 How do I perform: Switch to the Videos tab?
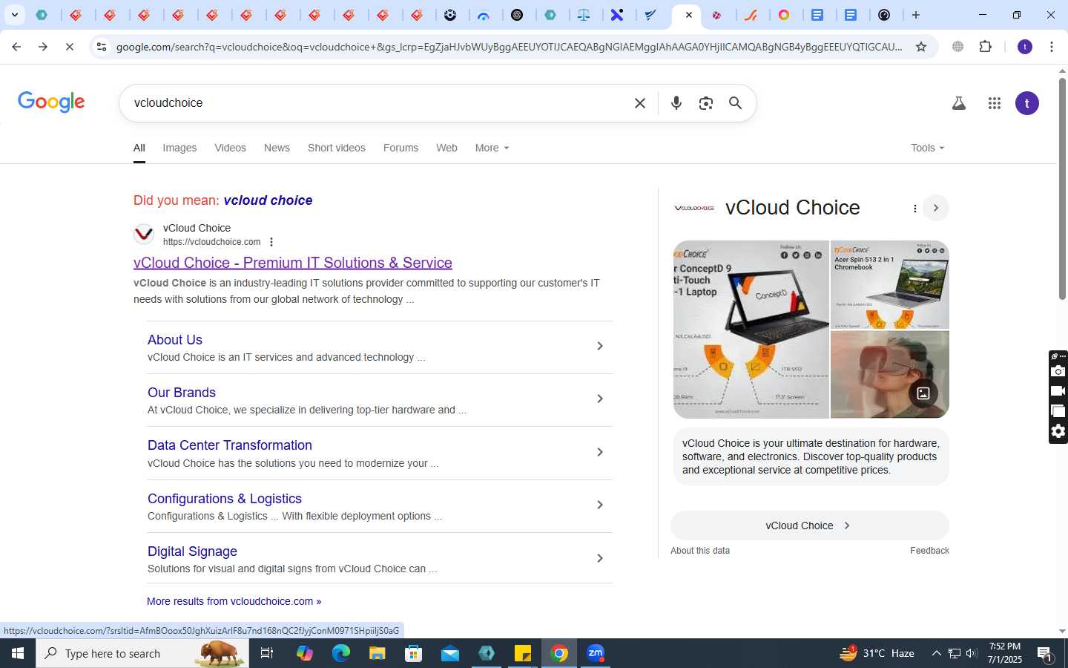pyautogui.click(x=230, y=148)
